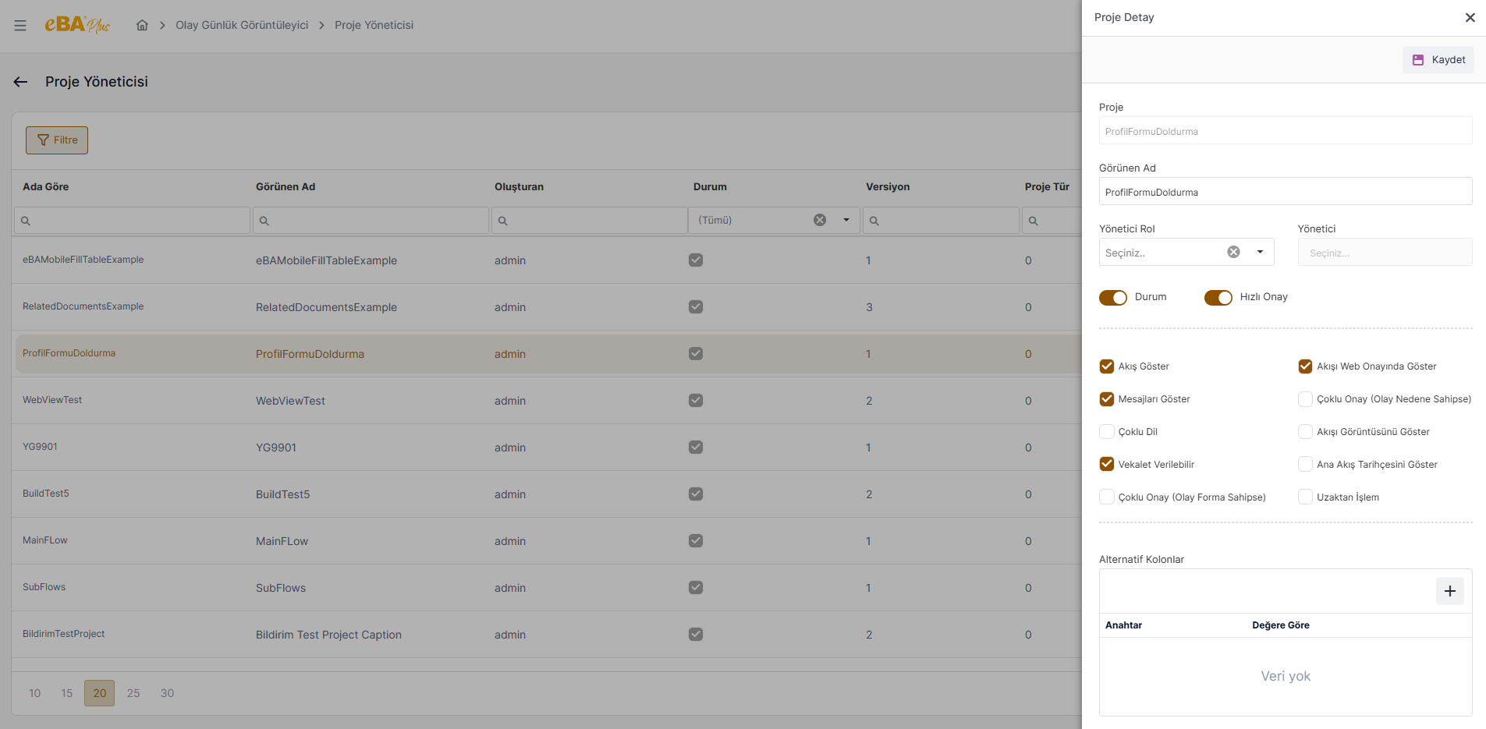
Task: Click the back arrow beside Proje Yöneticisi
Action: 20,82
